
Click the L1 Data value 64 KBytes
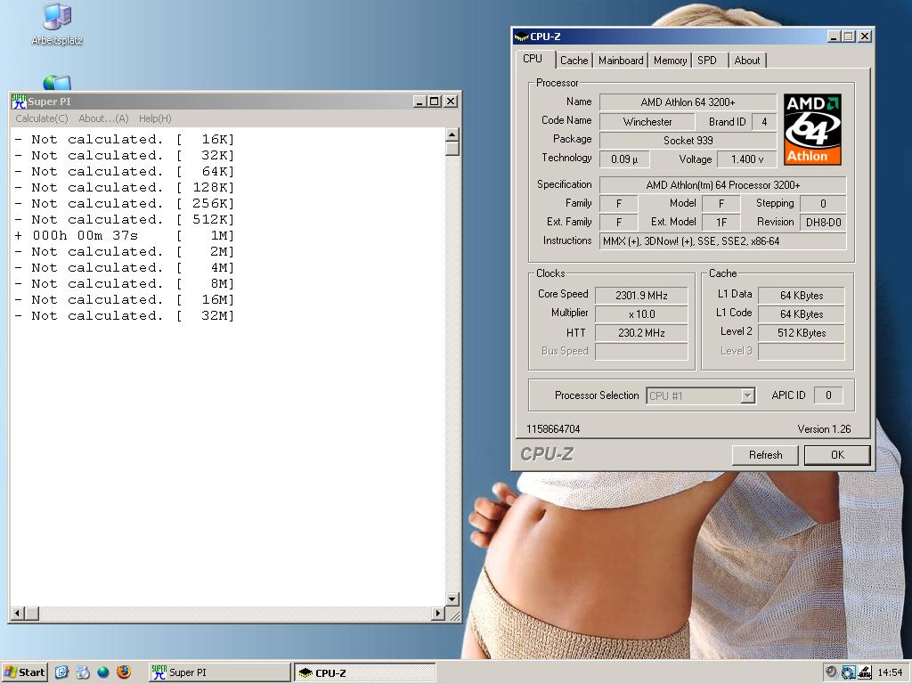[x=802, y=296]
